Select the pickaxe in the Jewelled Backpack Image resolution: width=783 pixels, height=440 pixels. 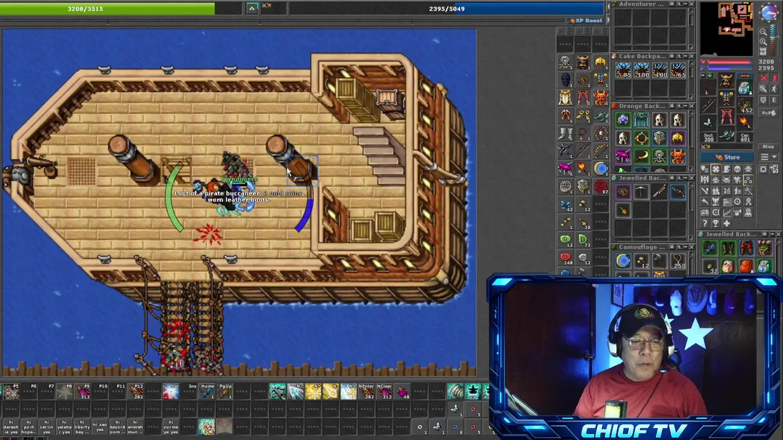(x=640, y=192)
